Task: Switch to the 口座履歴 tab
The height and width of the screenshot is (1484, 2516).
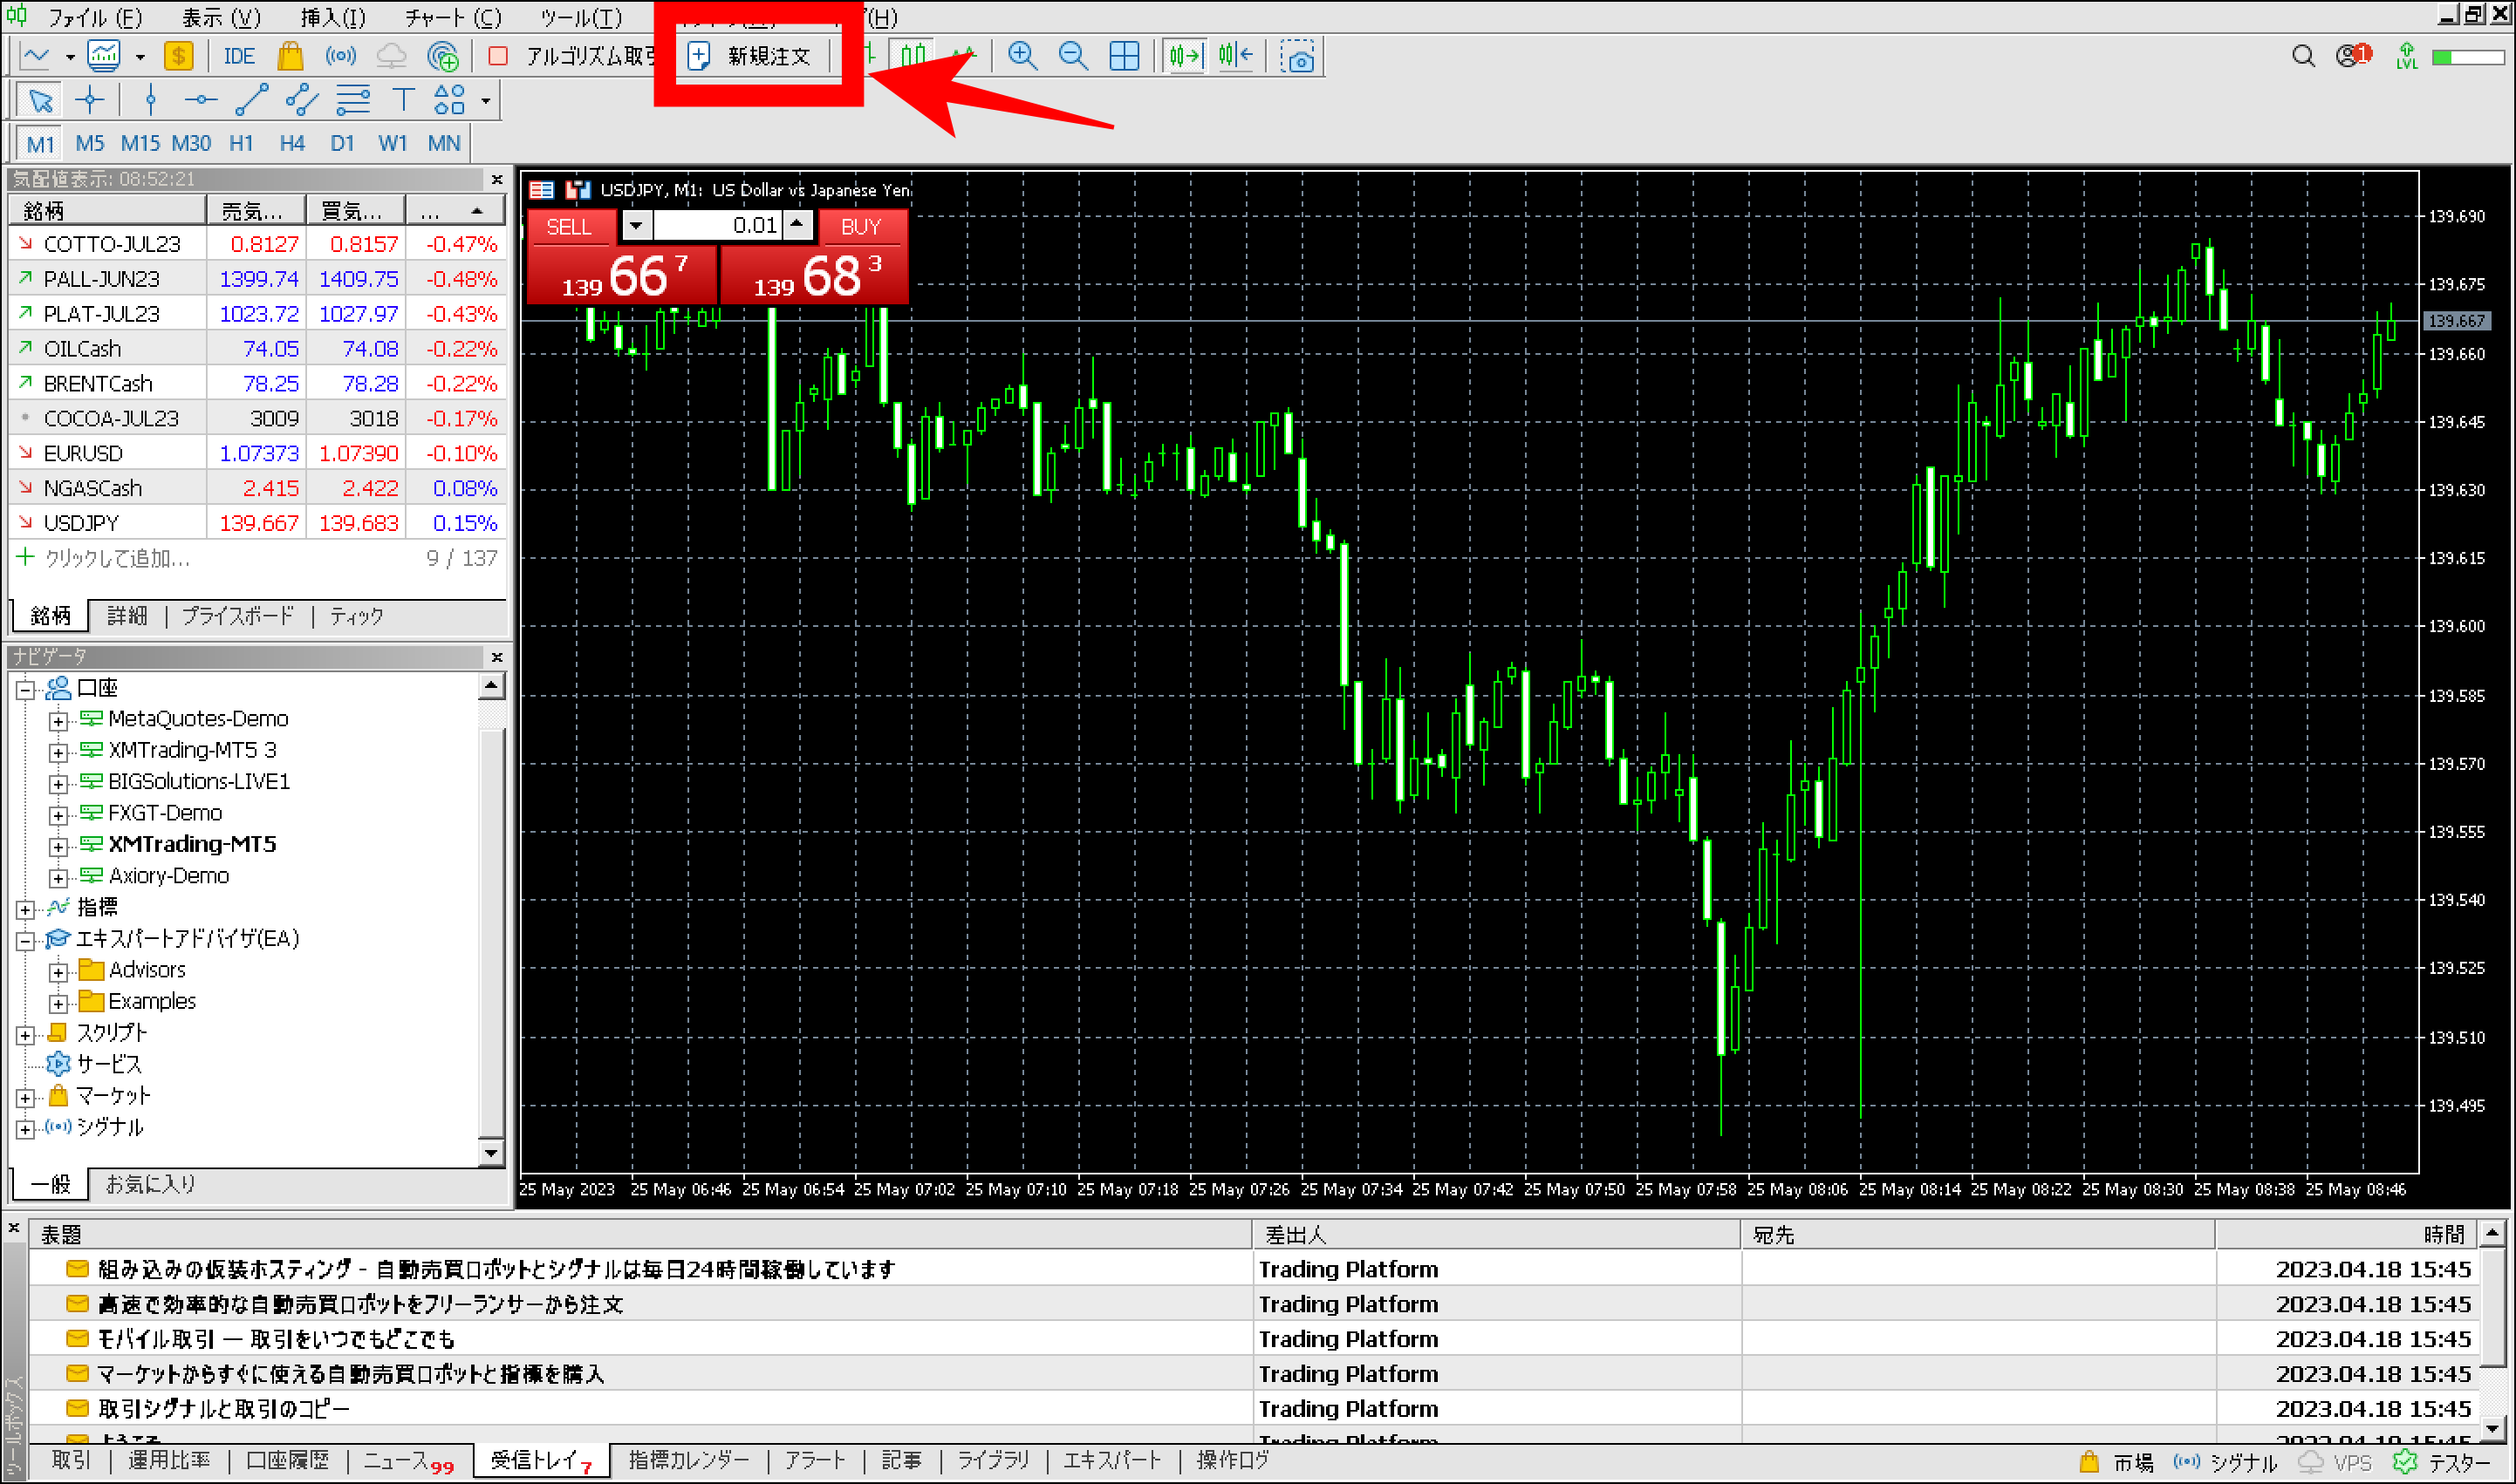Action: pyautogui.click(x=287, y=1460)
